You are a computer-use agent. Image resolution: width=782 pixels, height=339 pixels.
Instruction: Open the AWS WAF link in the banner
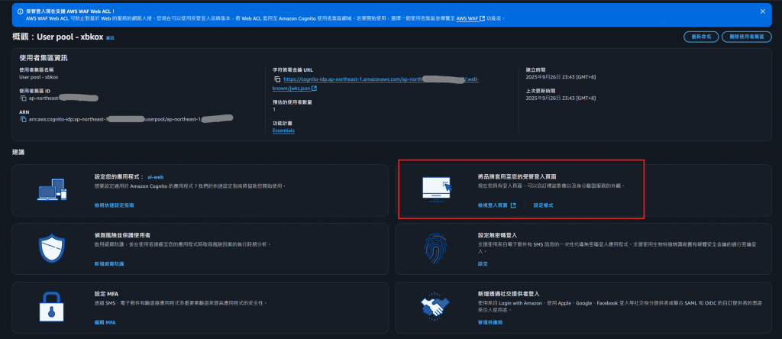[470, 18]
